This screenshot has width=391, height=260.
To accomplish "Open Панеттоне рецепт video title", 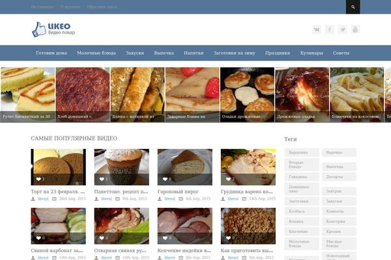I will point(121,192).
